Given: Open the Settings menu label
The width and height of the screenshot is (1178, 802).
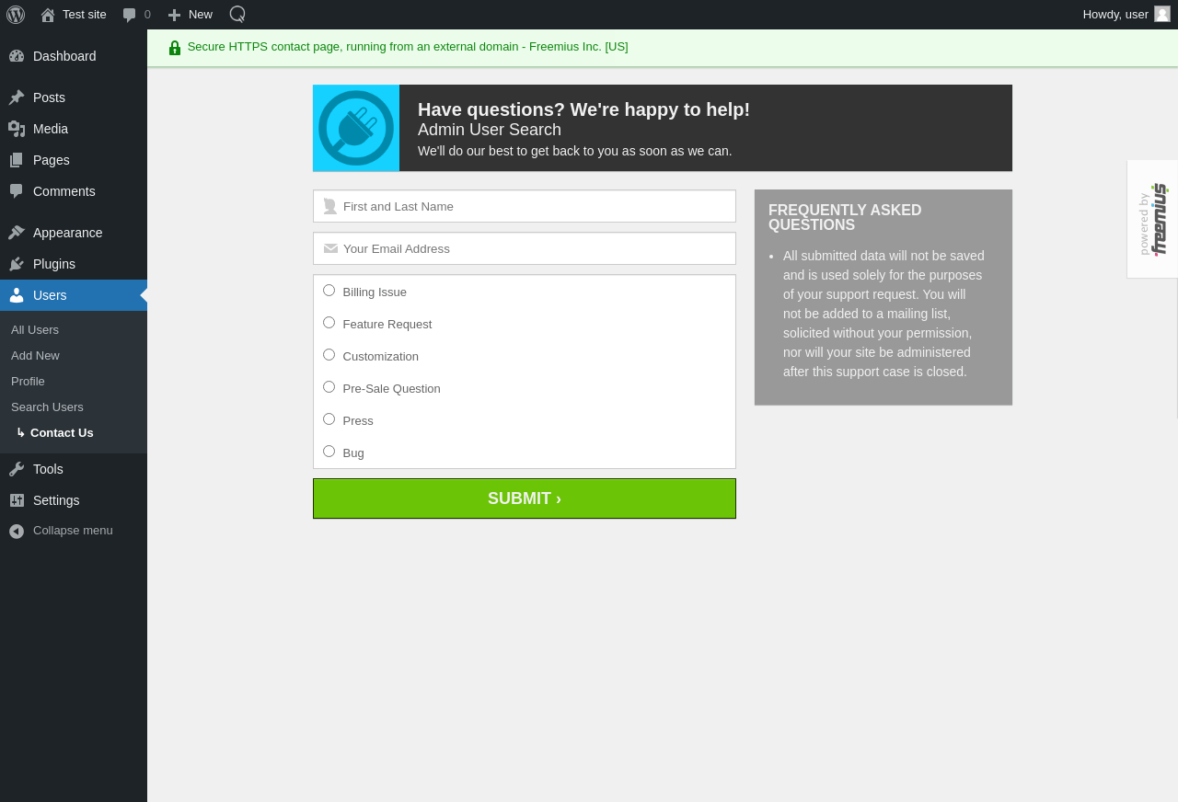Looking at the screenshot, I should click(x=56, y=500).
